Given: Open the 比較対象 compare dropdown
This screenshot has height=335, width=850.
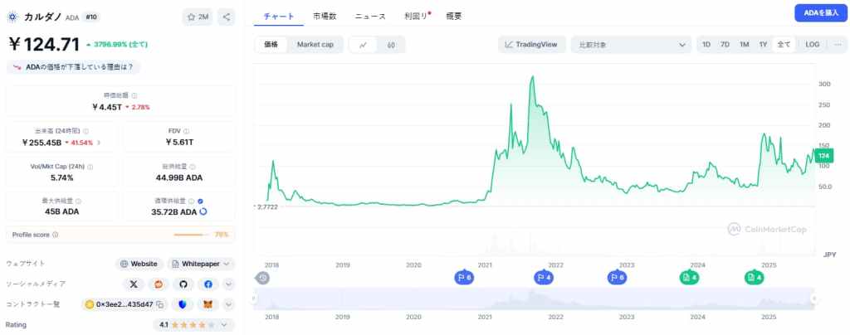Looking at the screenshot, I should (x=631, y=45).
